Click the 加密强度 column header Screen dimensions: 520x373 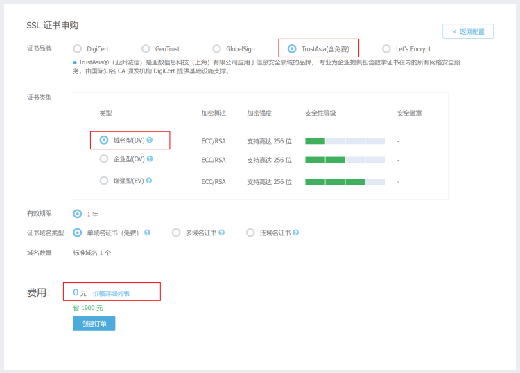(259, 113)
